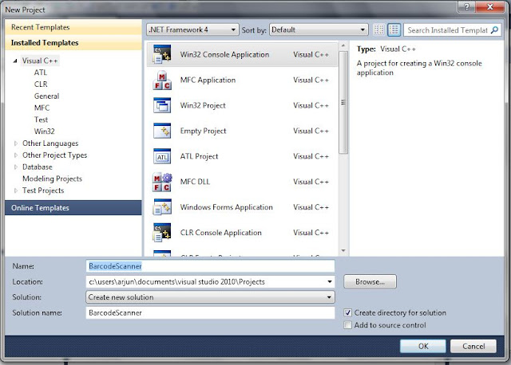Close the New Project dialog
511x365 pixels.
(489, 7)
